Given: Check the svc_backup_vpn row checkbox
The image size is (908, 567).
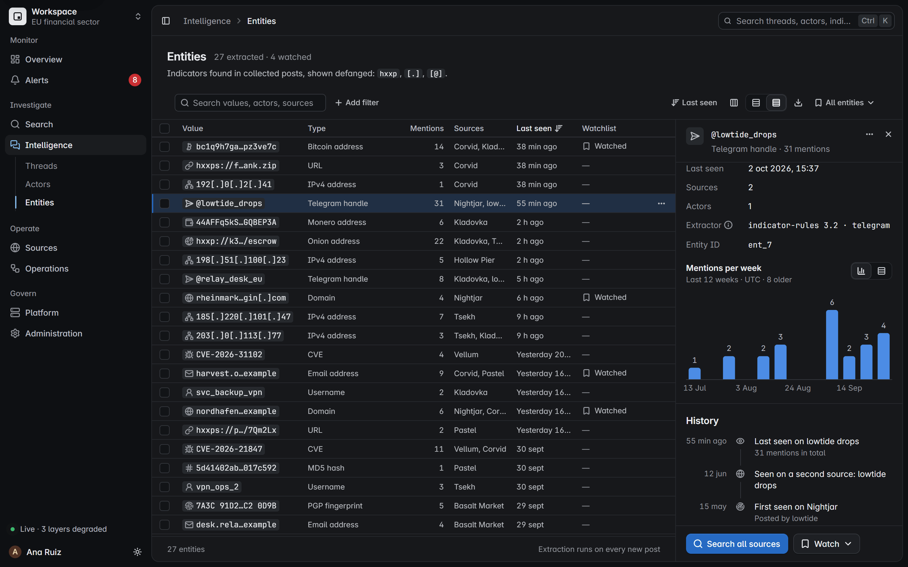Looking at the screenshot, I should pos(165,392).
